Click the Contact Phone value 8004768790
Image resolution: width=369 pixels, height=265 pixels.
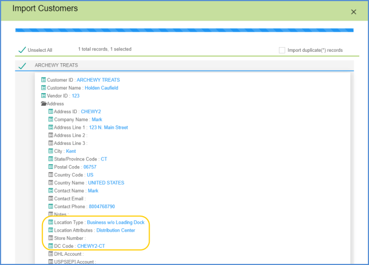[102, 206]
